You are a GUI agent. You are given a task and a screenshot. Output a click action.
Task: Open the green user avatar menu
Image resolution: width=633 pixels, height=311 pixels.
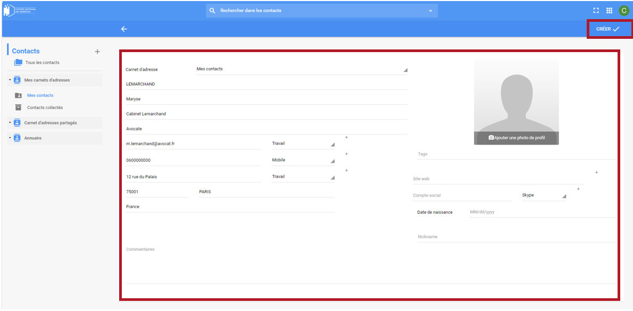[623, 10]
